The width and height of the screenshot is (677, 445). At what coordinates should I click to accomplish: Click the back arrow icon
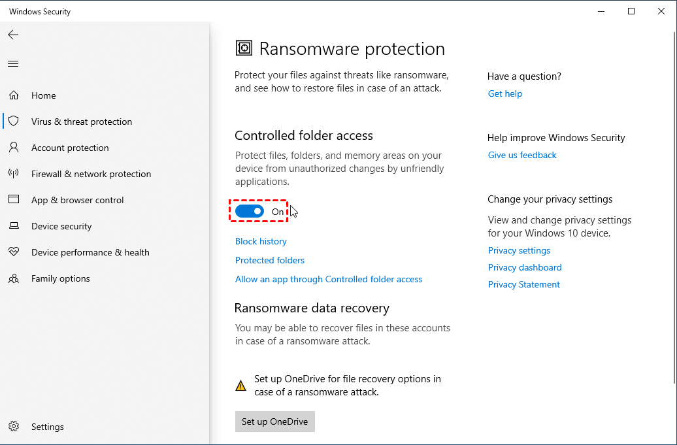[13, 35]
